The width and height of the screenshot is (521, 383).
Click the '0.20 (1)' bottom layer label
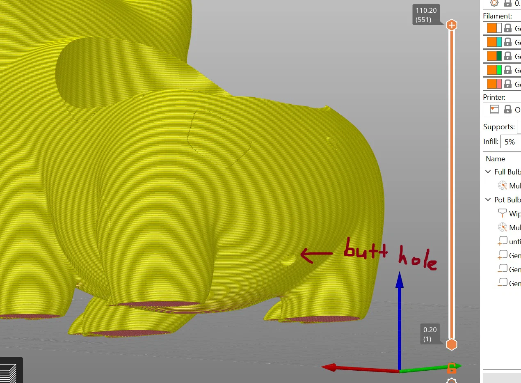coord(430,333)
